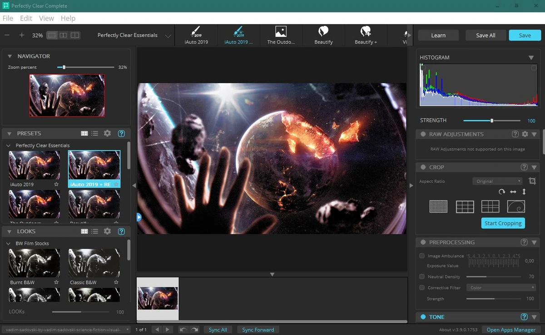This screenshot has height=335, width=545.
Task: Open RAW Adjustments settings gear
Action: point(525,134)
